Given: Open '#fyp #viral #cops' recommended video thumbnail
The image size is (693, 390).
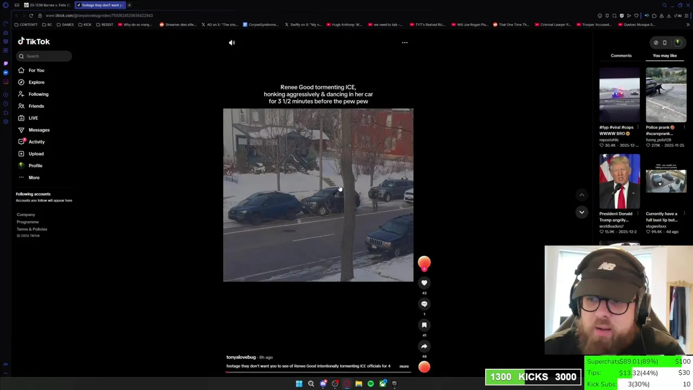Looking at the screenshot, I should tap(619, 95).
